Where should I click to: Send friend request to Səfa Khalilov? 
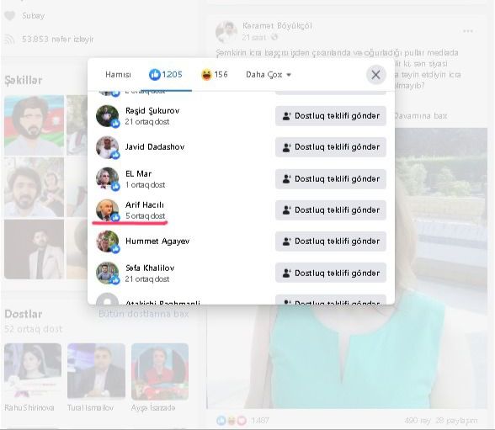pos(331,273)
